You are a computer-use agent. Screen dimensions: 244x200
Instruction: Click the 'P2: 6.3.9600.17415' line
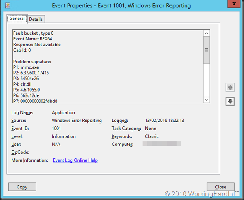point(31,73)
